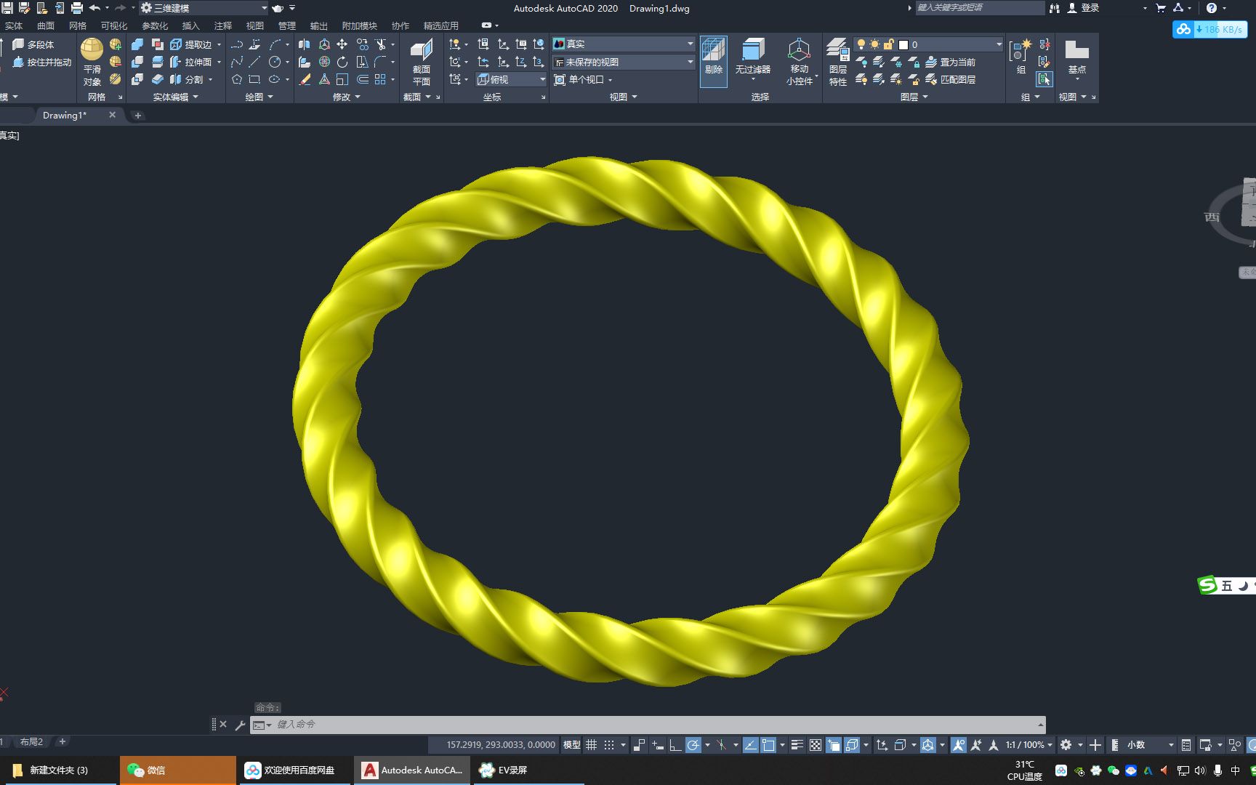Click the keyword search box in title bar
The image size is (1256, 785).
979,8
